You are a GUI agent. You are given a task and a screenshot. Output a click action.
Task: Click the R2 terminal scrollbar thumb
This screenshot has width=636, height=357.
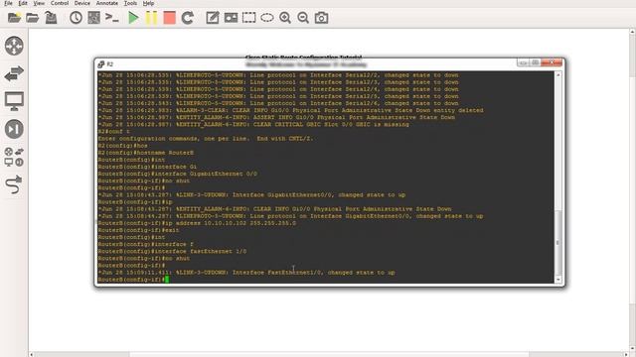point(558,242)
